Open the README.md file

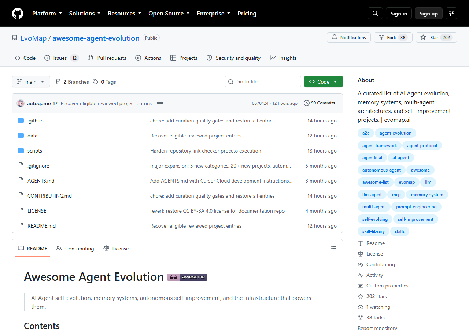[x=41, y=226]
